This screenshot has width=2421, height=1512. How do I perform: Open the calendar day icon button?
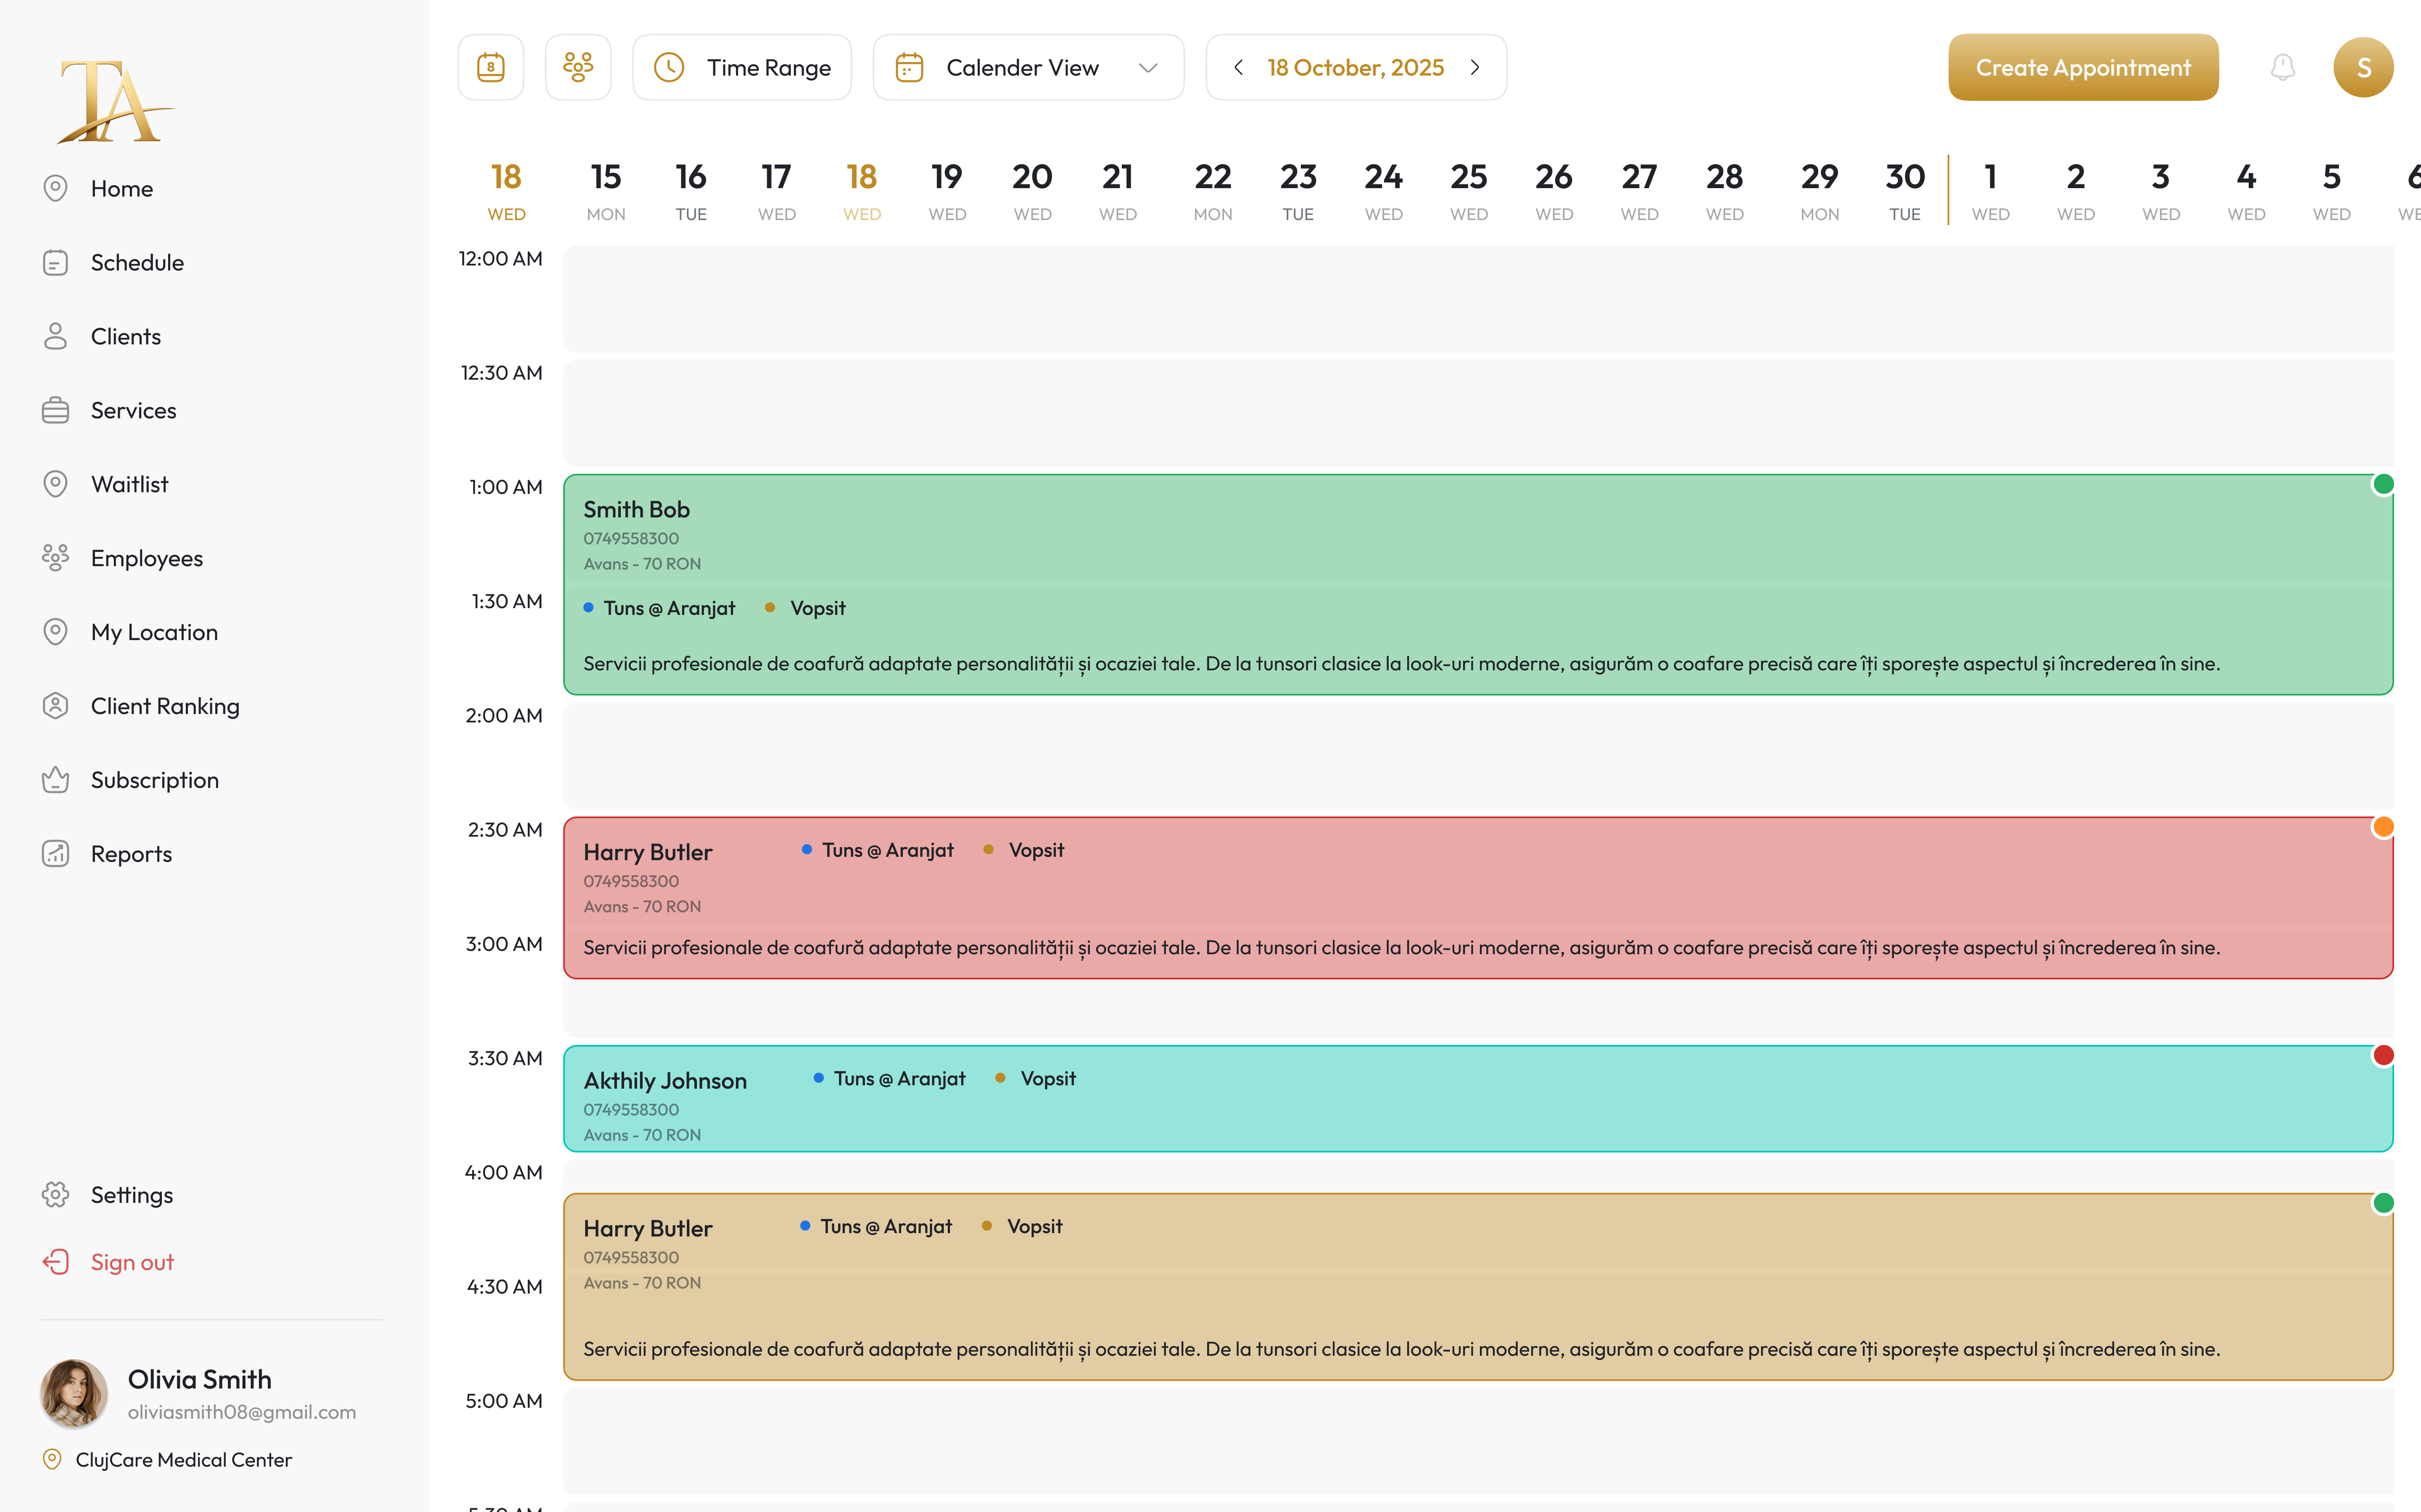click(x=490, y=67)
